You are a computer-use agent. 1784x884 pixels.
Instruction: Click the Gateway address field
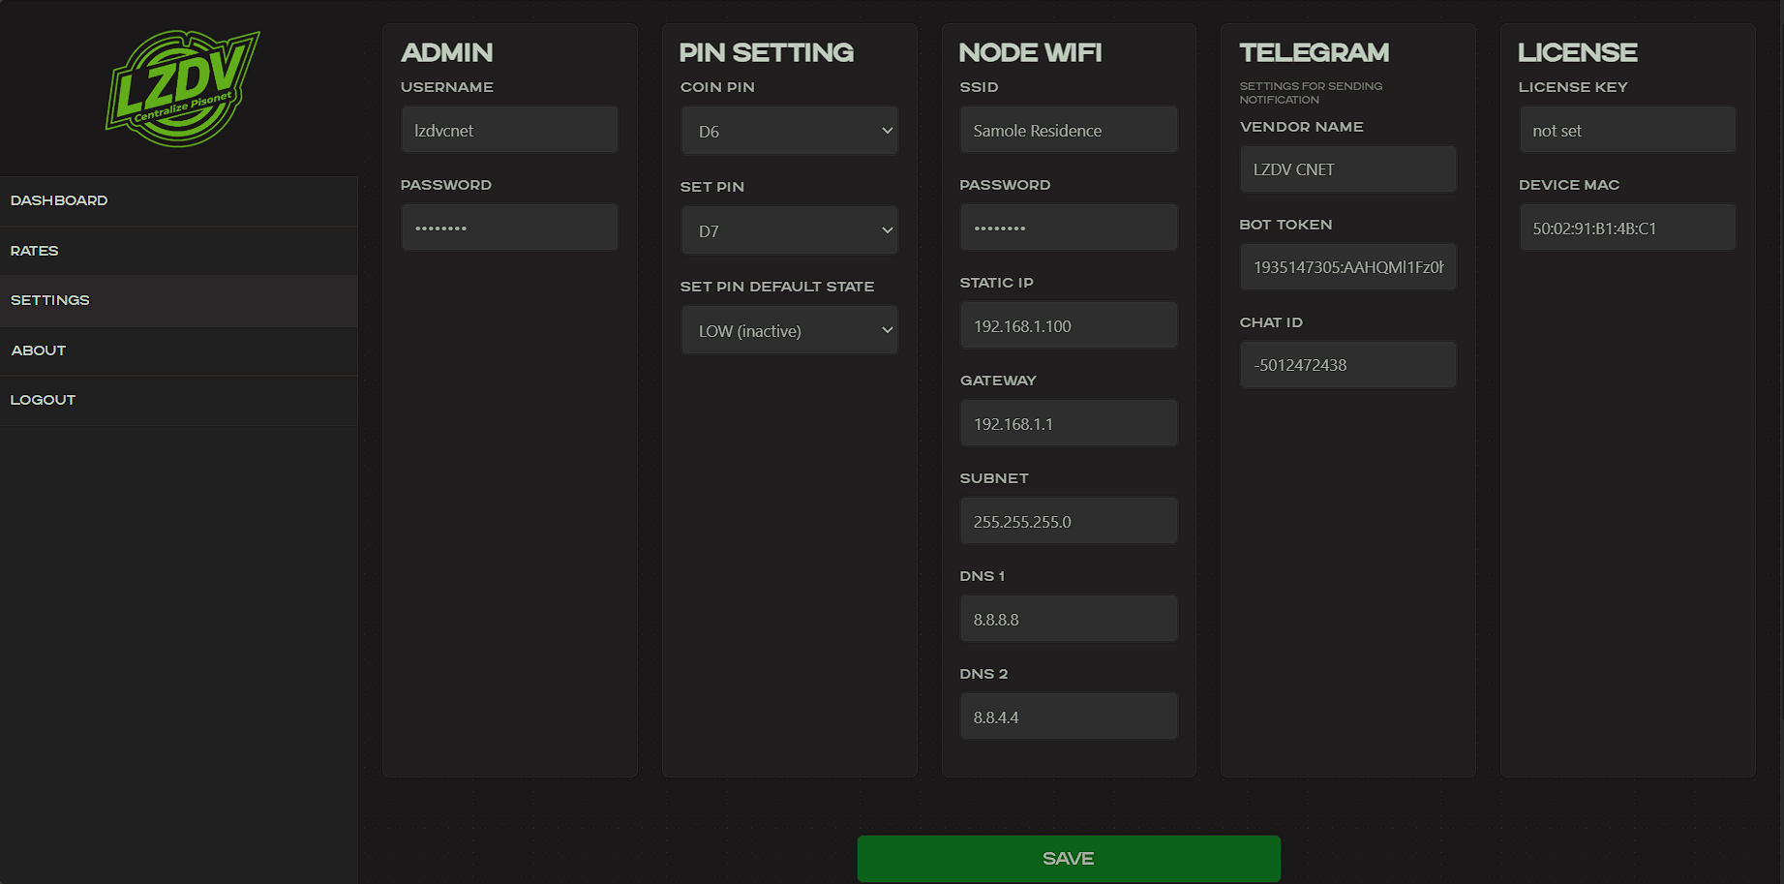point(1068,423)
